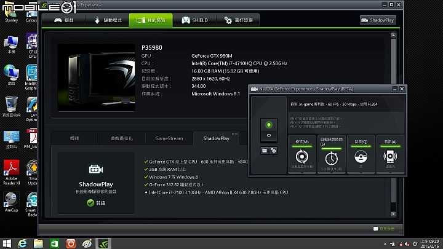The width and height of the screenshot is (443, 249).
Task: Expand the Quality (Q) dropdown
Action: (x=361, y=154)
